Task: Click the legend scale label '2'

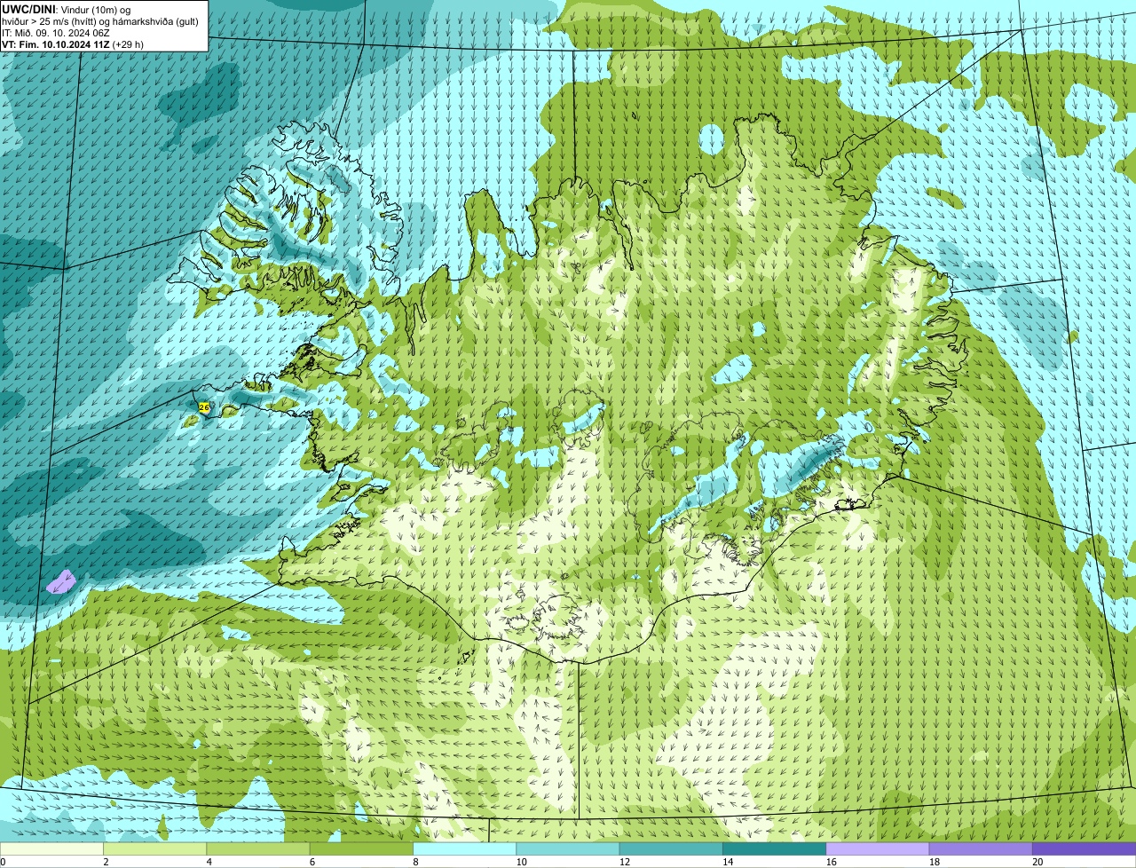Action: [106, 862]
